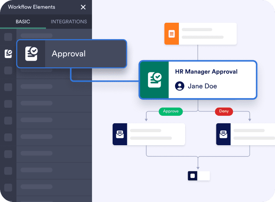The width and height of the screenshot is (275, 202).
Task: Click the Approval icon in left sidebar
Action: click(x=8, y=53)
